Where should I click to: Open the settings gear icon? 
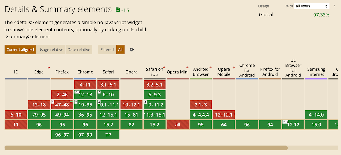[x=132, y=49]
